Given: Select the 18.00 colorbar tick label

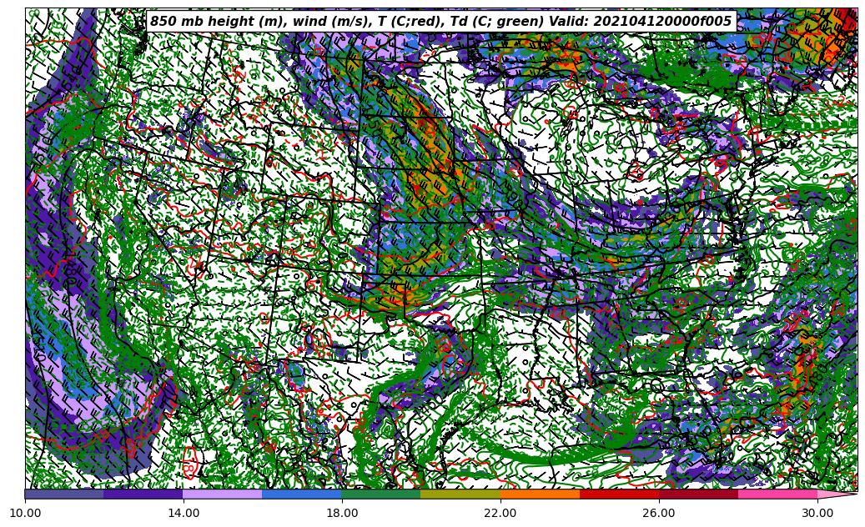Looking at the screenshot, I should tap(342, 514).
